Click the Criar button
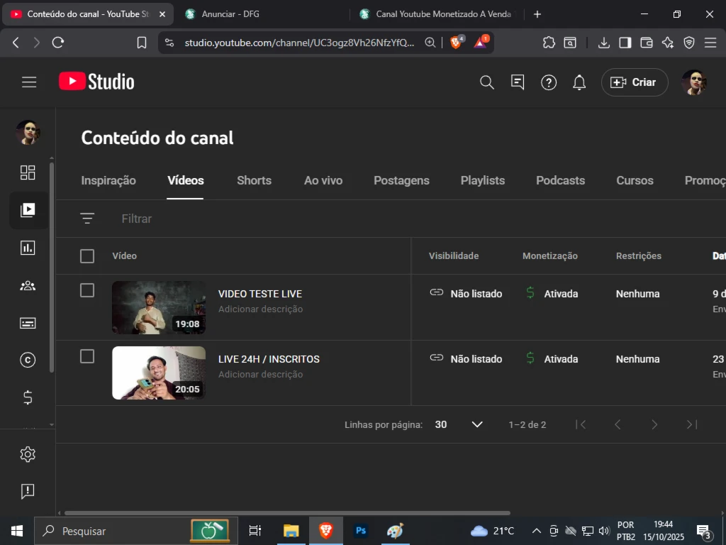Image resolution: width=726 pixels, height=545 pixels. click(634, 82)
